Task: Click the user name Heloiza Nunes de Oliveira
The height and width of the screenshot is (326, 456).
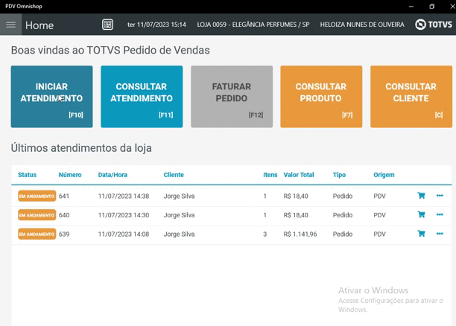Action: (362, 25)
